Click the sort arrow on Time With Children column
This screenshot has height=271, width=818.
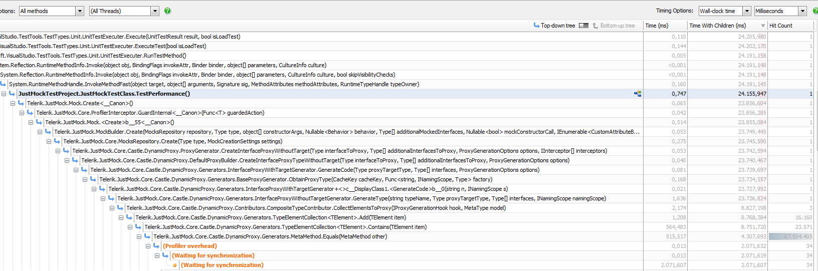763,26
